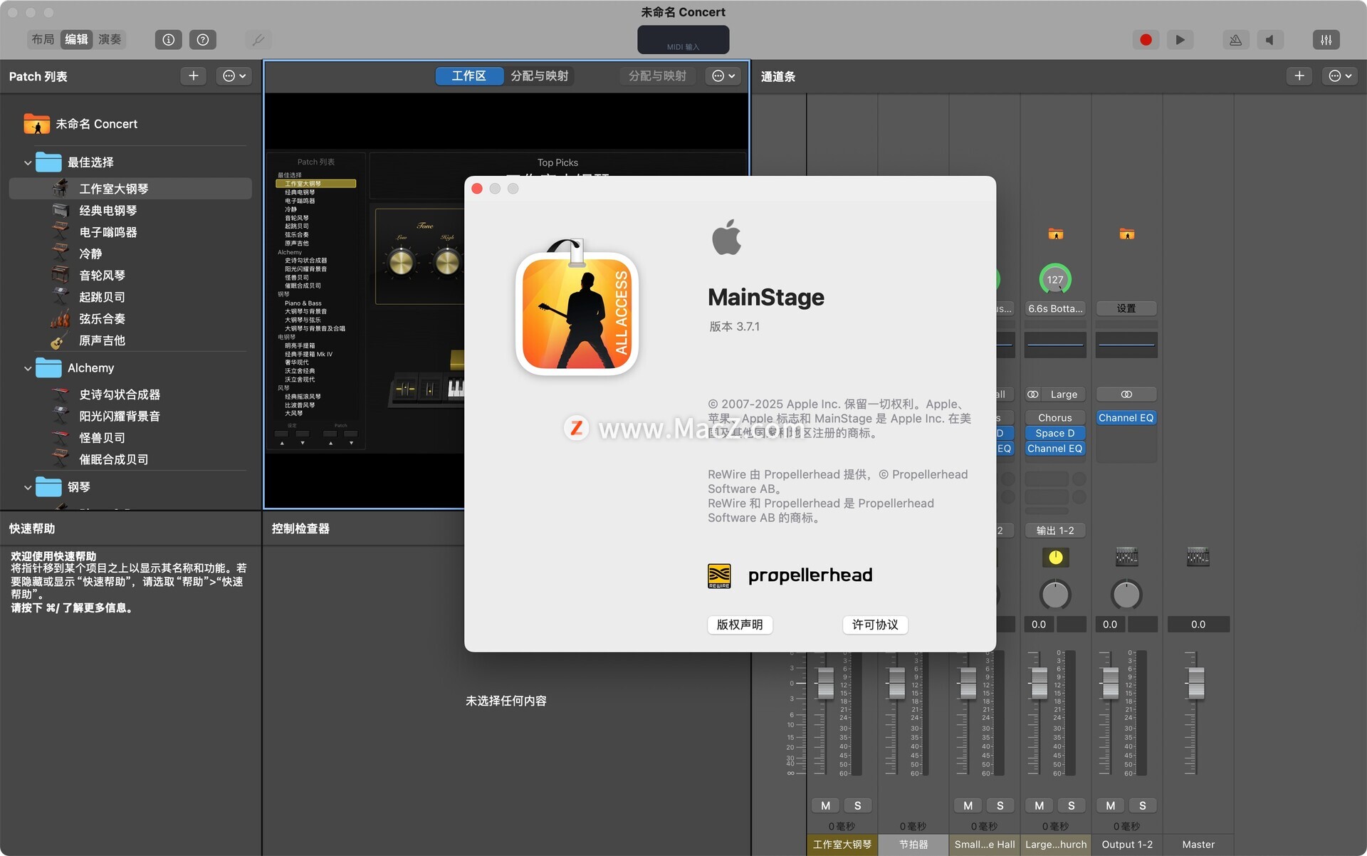This screenshot has height=856, width=1367.
Task: Mute the Output 1-2 channel strip
Action: [1111, 805]
